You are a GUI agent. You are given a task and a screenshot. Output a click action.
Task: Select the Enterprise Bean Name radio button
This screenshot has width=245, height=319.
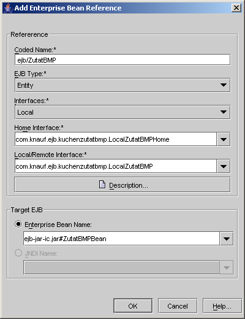click(x=18, y=224)
